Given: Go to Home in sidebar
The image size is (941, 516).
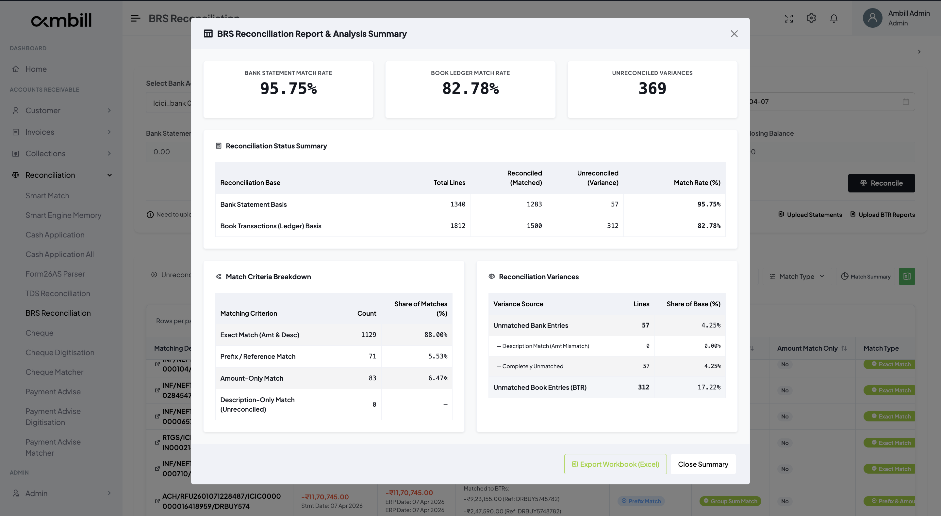Looking at the screenshot, I should [36, 69].
